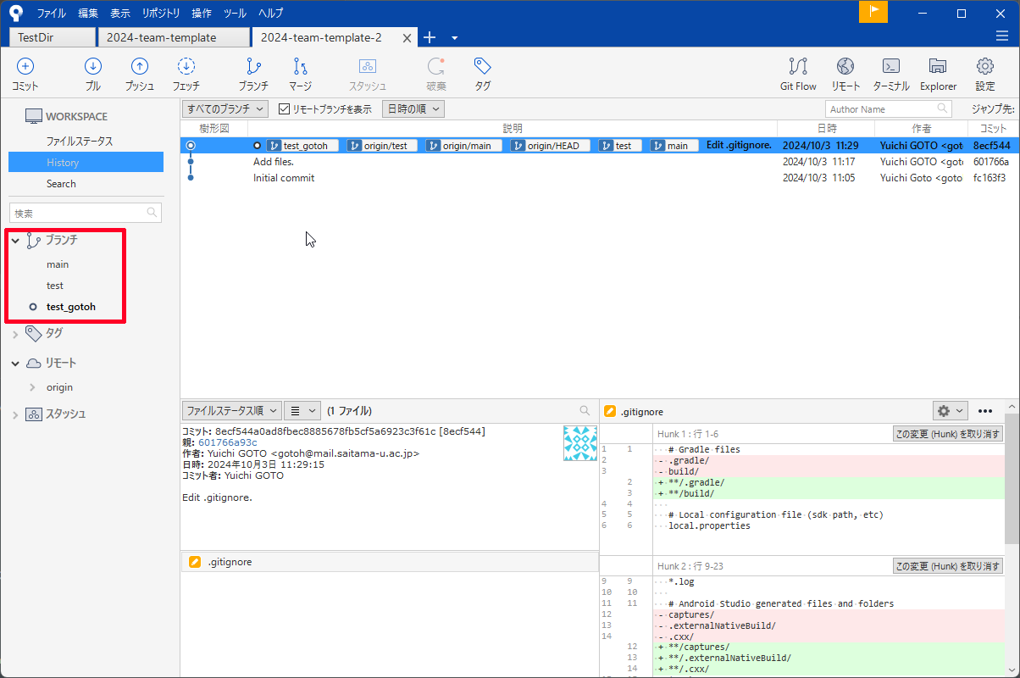1020x678 pixels.
Task: Click the search icon in file list header
Action: [x=585, y=410]
